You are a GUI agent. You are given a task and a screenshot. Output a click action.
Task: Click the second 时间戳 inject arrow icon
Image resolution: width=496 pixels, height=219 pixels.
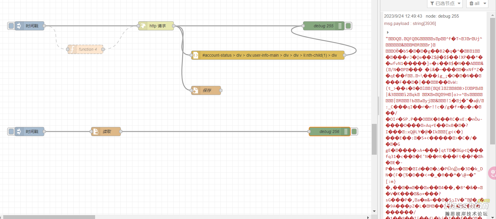tap(19, 132)
